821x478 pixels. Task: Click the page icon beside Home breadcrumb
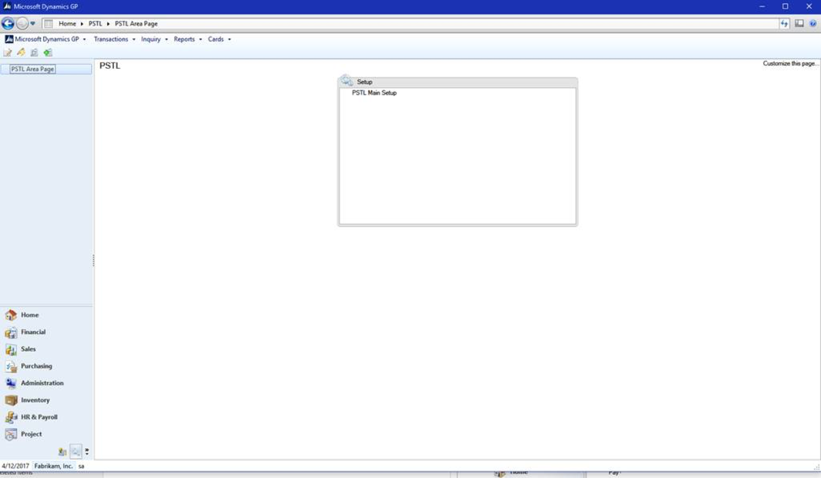[48, 24]
